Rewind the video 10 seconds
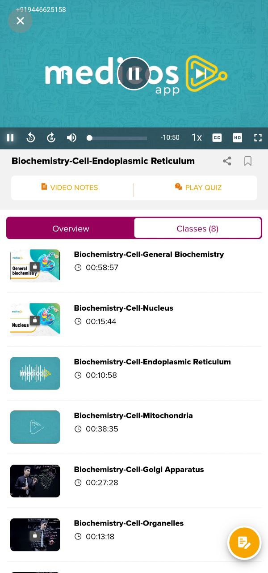Screen dimensions: 268x573 pyautogui.click(x=30, y=137)
